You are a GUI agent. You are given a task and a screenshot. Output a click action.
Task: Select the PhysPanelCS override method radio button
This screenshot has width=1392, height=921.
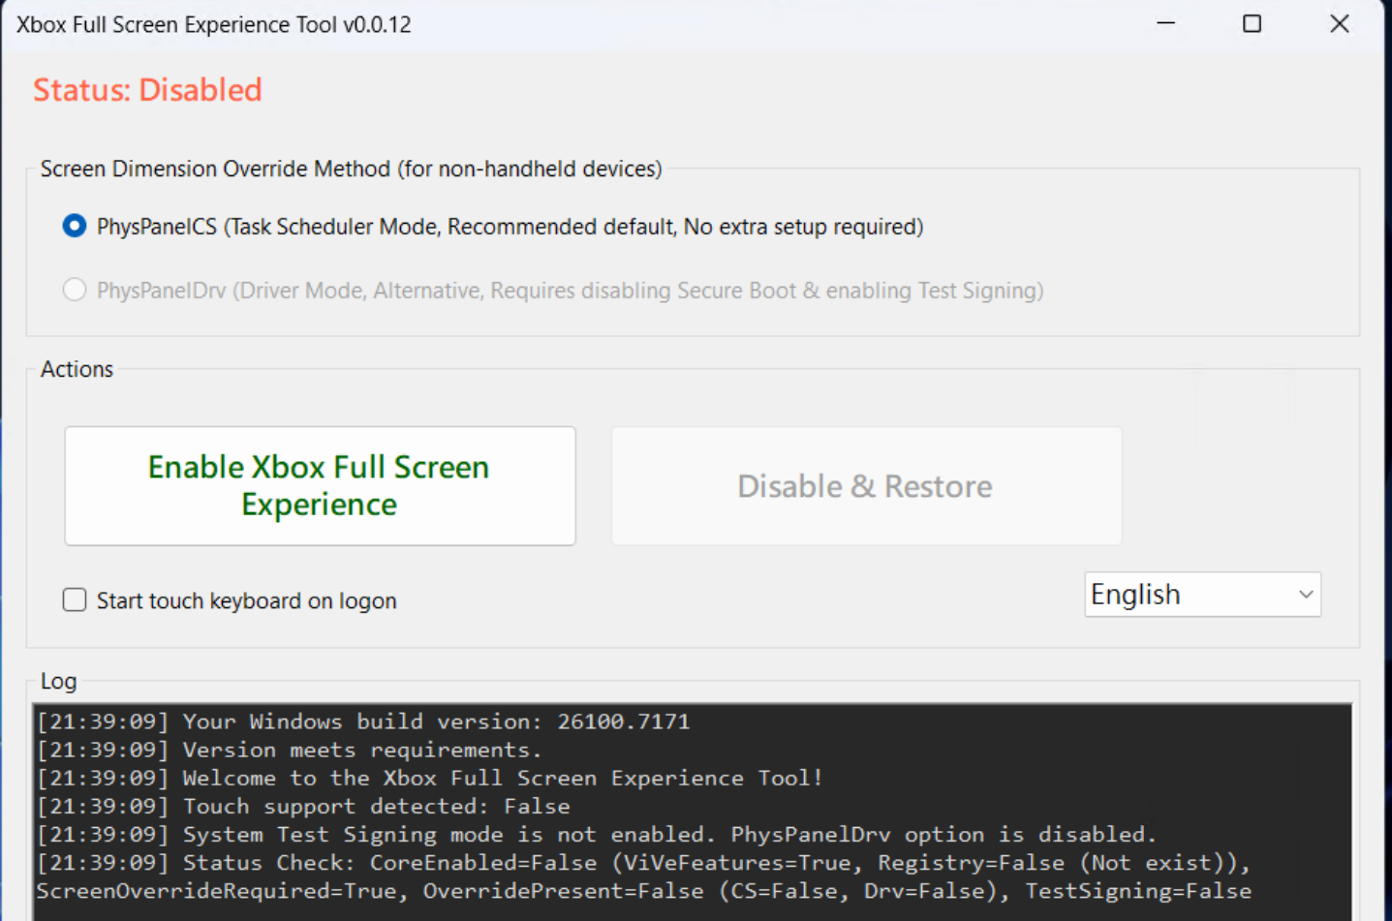[74, 226]
